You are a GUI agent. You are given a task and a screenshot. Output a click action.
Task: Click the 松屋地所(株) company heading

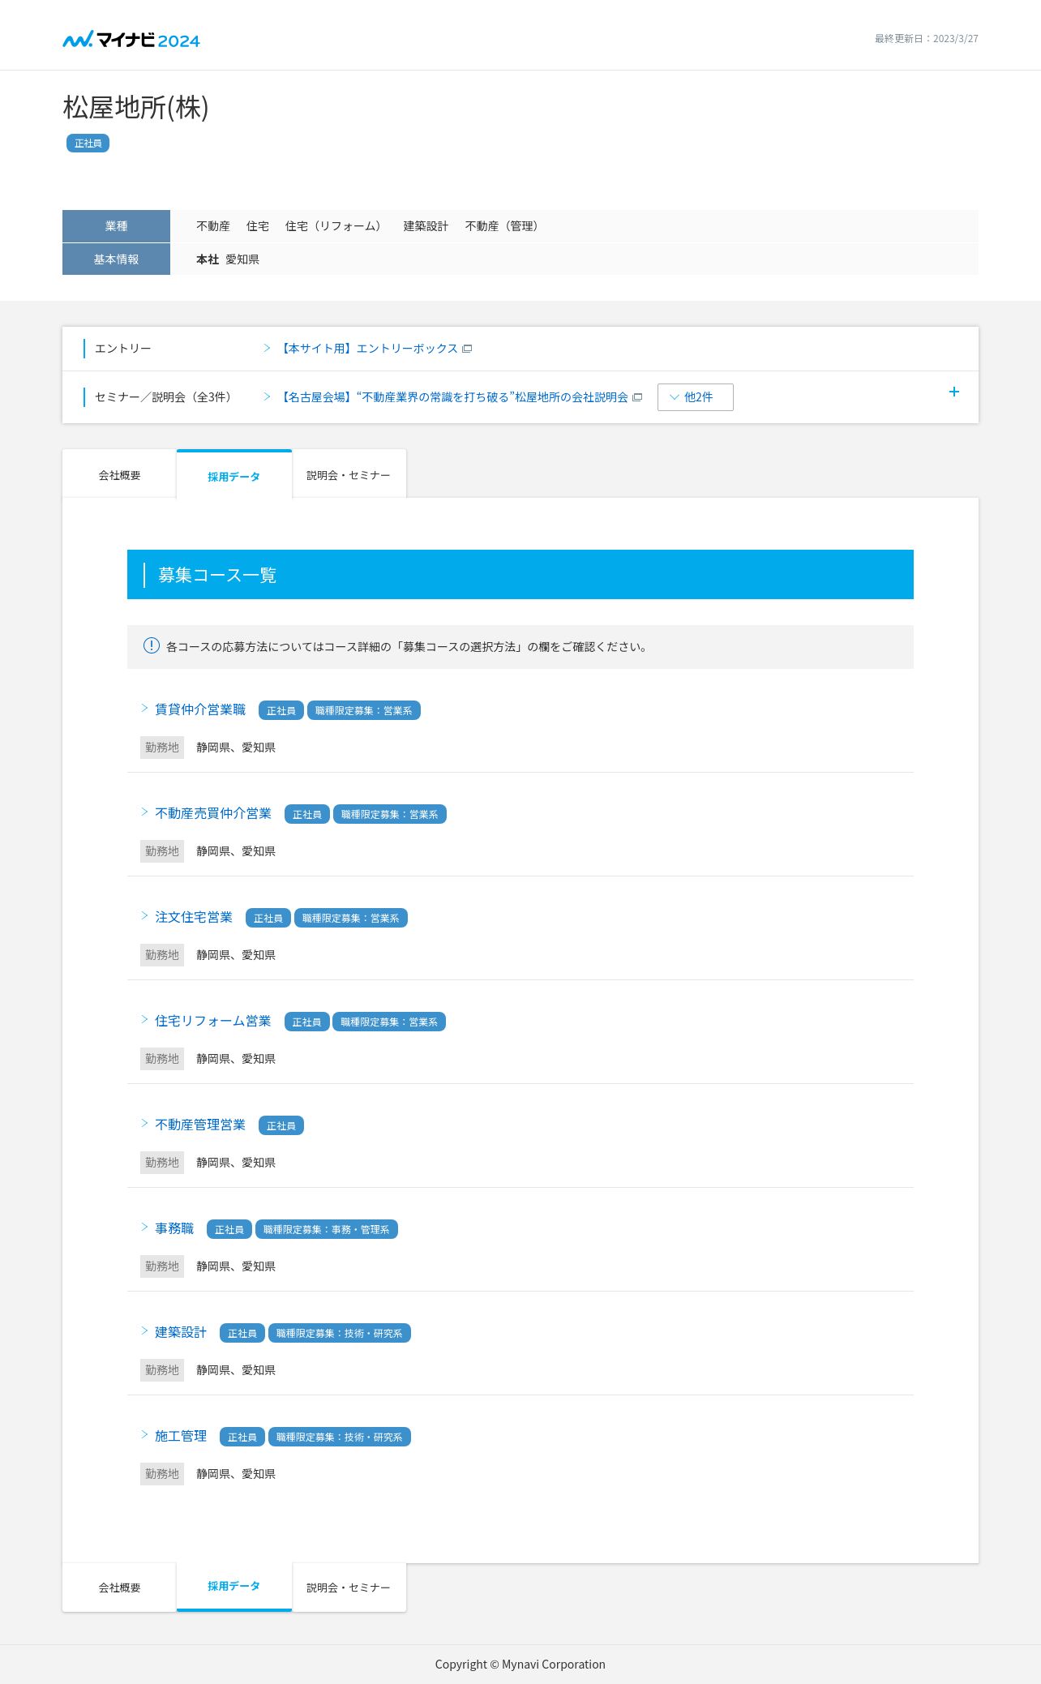click(x=136, y=107)
